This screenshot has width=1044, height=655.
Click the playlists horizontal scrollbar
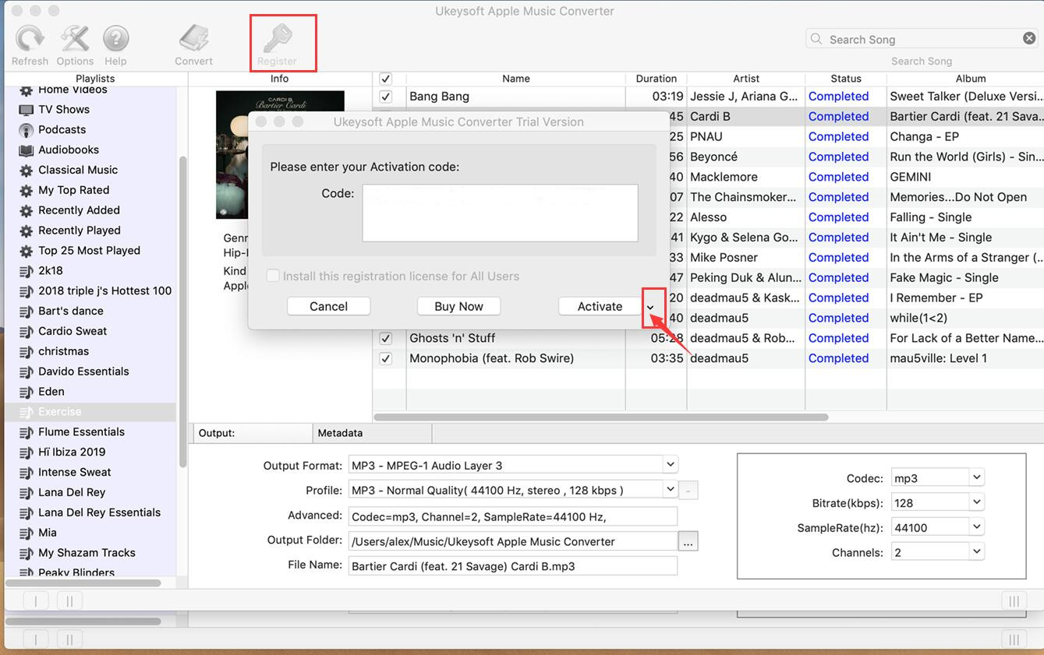point(83,583)
